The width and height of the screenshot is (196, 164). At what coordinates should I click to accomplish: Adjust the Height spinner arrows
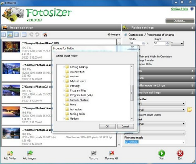167,43
